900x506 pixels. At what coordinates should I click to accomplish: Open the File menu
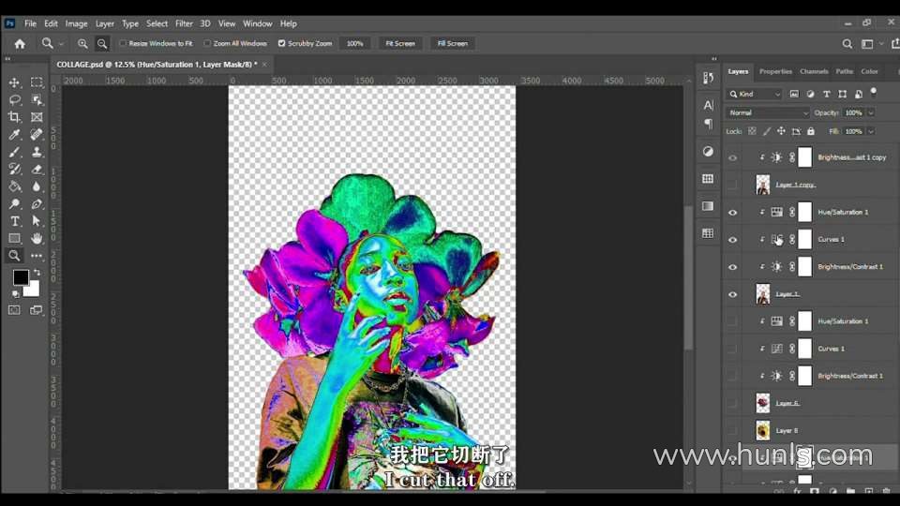coord(30,23)
